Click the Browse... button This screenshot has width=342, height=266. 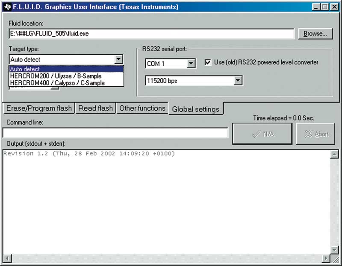tap(315, 34)
